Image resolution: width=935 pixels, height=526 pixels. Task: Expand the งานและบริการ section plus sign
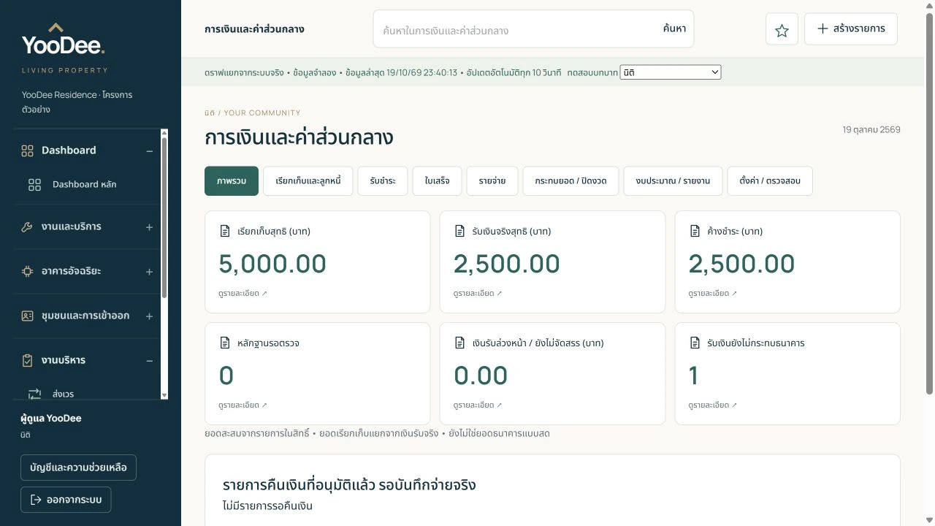(x=149, y=227)
